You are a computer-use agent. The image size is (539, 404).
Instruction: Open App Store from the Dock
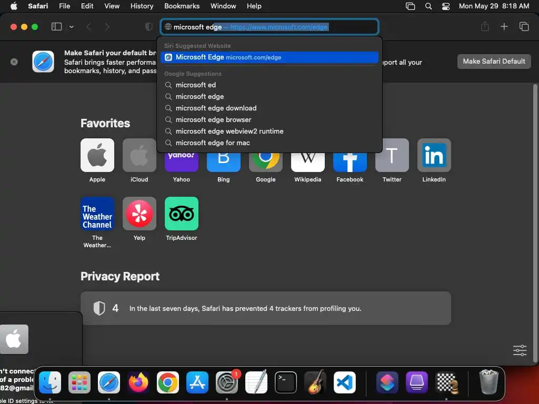point(197,382)
